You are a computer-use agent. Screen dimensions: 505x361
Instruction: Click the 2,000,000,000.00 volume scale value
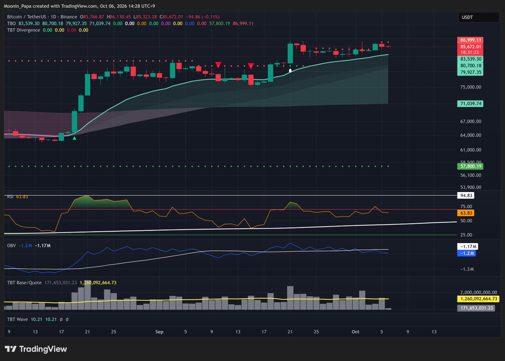478,292
